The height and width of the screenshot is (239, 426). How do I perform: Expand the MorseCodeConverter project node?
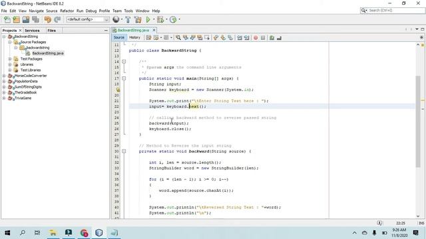coord(4,76)
